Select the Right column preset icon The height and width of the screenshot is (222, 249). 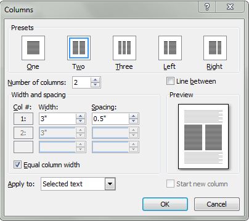pos(215,48)
